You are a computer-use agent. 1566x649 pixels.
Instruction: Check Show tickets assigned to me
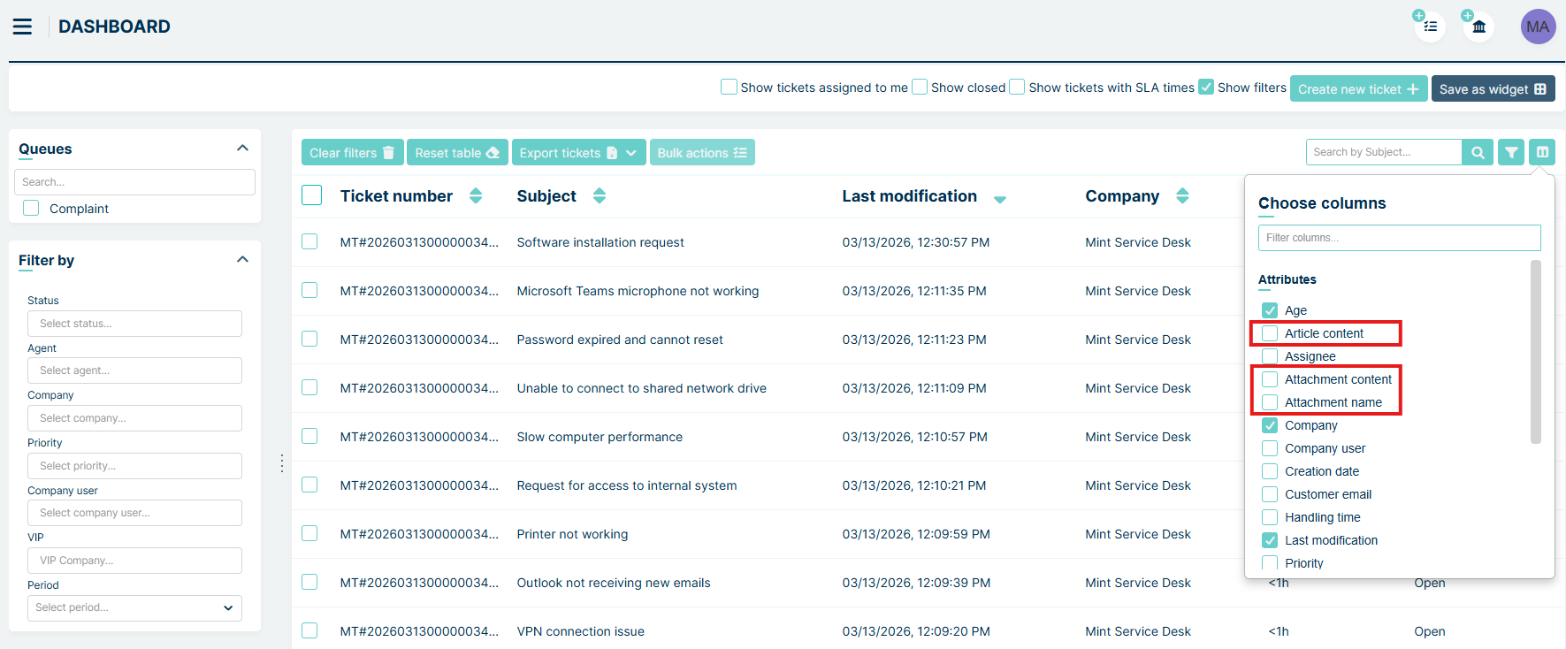coord(729,88)
